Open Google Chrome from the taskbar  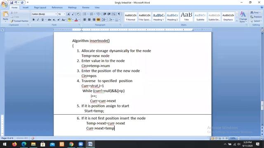tap(71, 144)
